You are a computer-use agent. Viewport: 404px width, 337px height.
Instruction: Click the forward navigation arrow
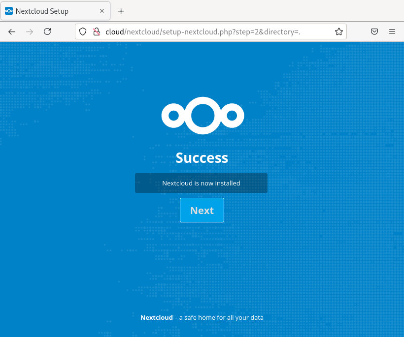30,31
